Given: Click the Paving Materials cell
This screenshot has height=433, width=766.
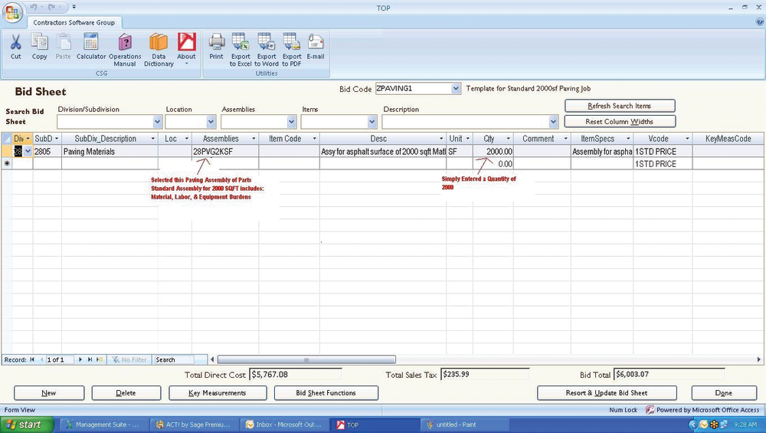Looking at the screenshot, I should 110,152.
